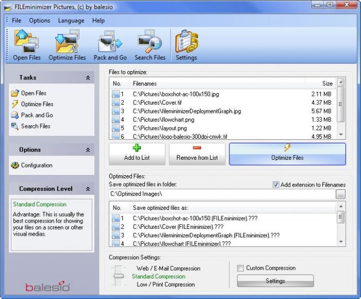Enable the Custom Compression checkbox
The width and height of the screenshot is (361, 299).
click(240, 268)
